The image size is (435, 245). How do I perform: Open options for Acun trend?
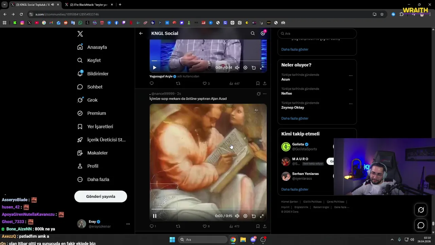coord(351,76)
